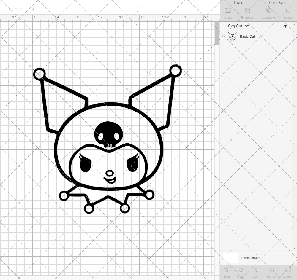
Task: Click the canvas vertical scrollbar thumb
Action: click(x=217, y=33)
